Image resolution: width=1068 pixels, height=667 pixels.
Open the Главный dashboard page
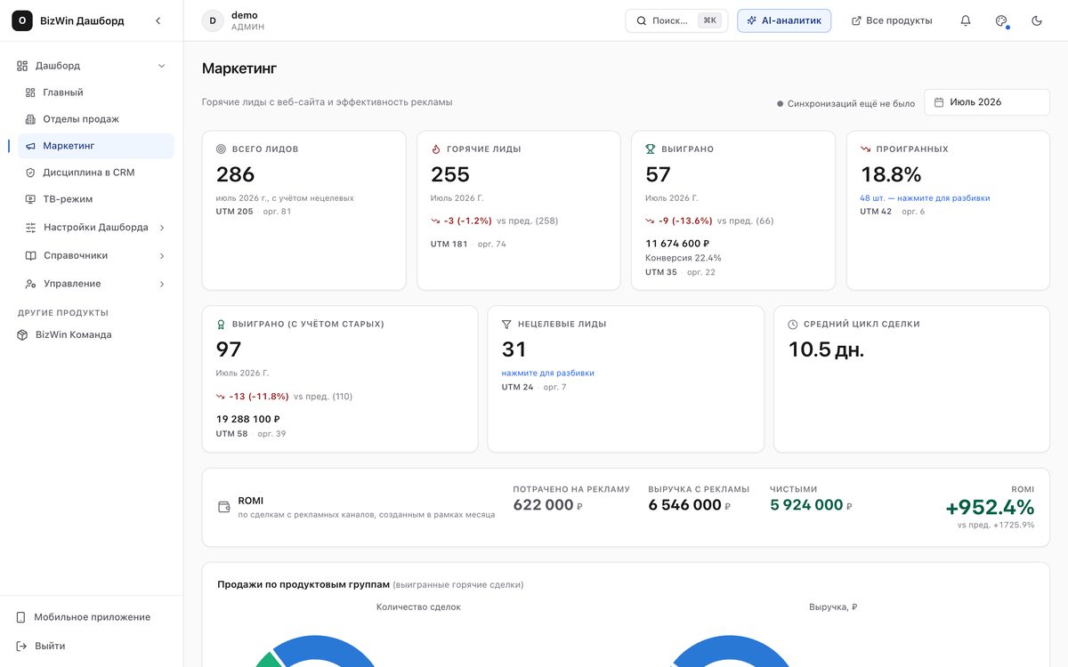96,92
